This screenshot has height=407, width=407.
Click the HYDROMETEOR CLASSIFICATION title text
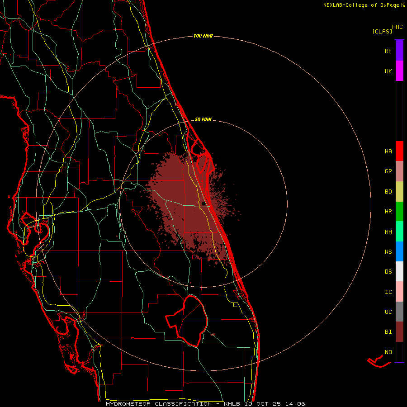(x=159, y=404)
